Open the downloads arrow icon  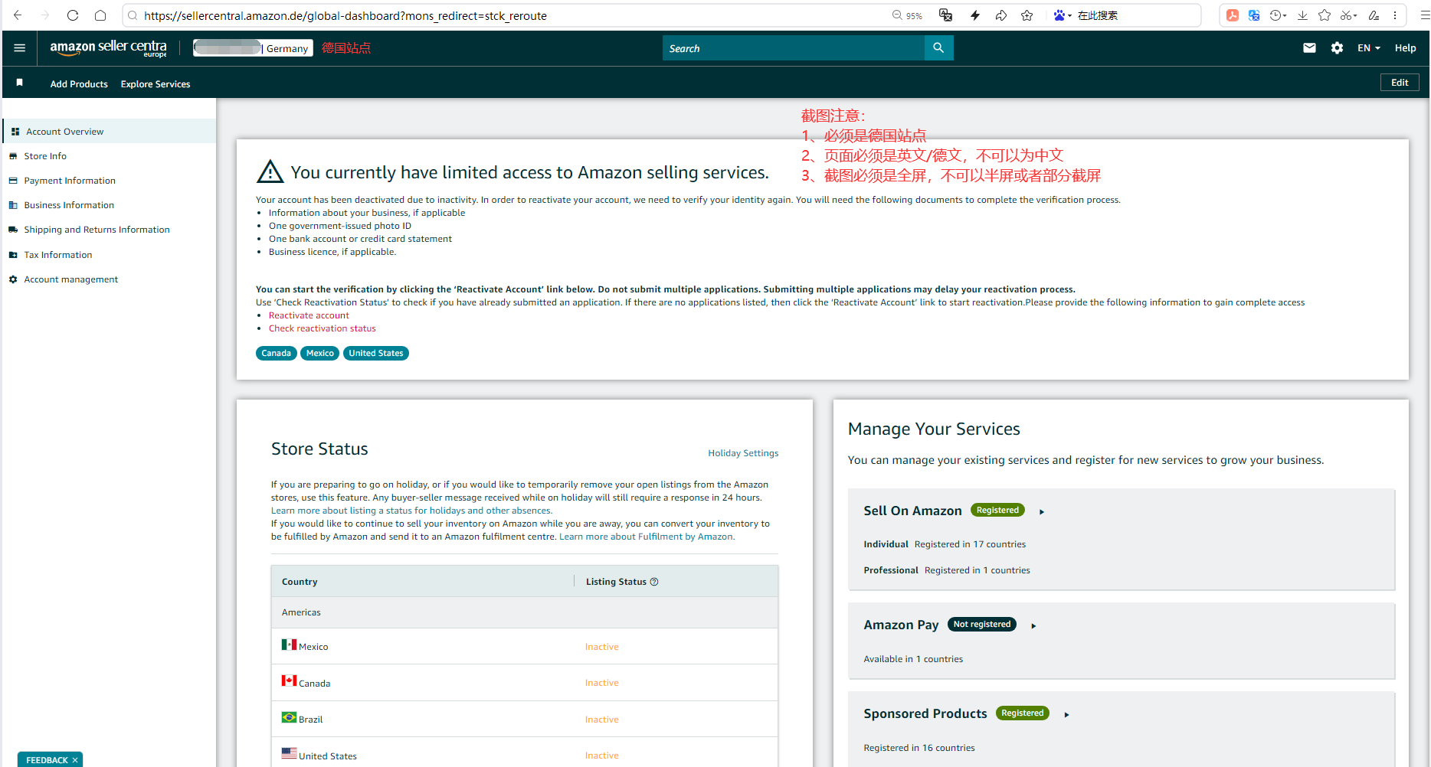[x=1302, y=15]
